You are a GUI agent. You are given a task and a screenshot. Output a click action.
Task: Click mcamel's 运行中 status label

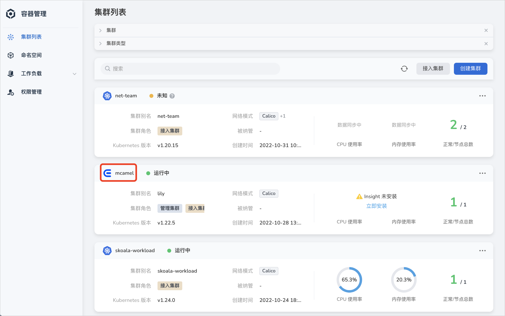click(x=161, y=173)
